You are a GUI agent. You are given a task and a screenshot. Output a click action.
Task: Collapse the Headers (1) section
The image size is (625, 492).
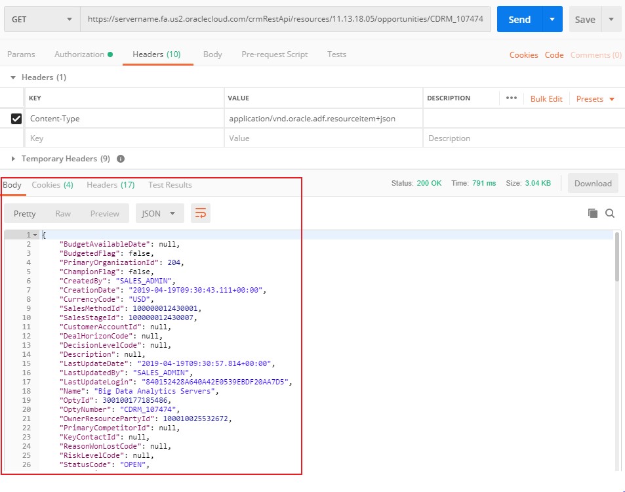tap(13, 77)
